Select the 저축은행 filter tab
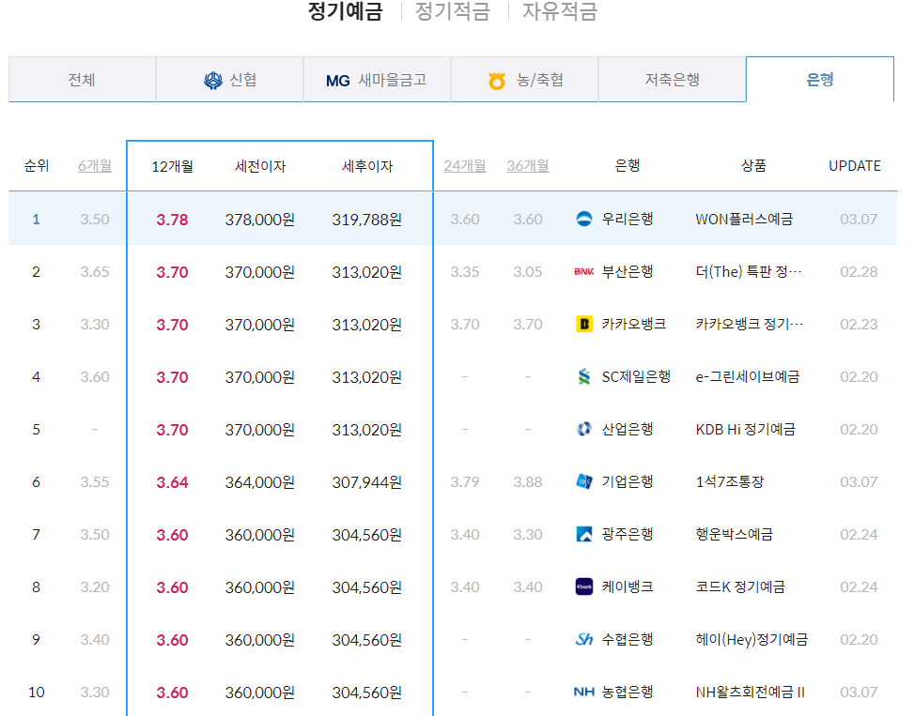 pyautogui.click(x=672, y=79)
